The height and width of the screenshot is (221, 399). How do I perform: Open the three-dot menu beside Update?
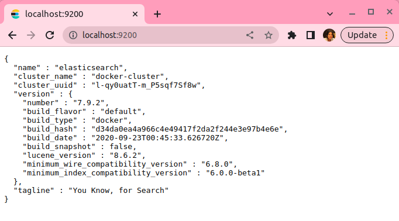(386, 35)
